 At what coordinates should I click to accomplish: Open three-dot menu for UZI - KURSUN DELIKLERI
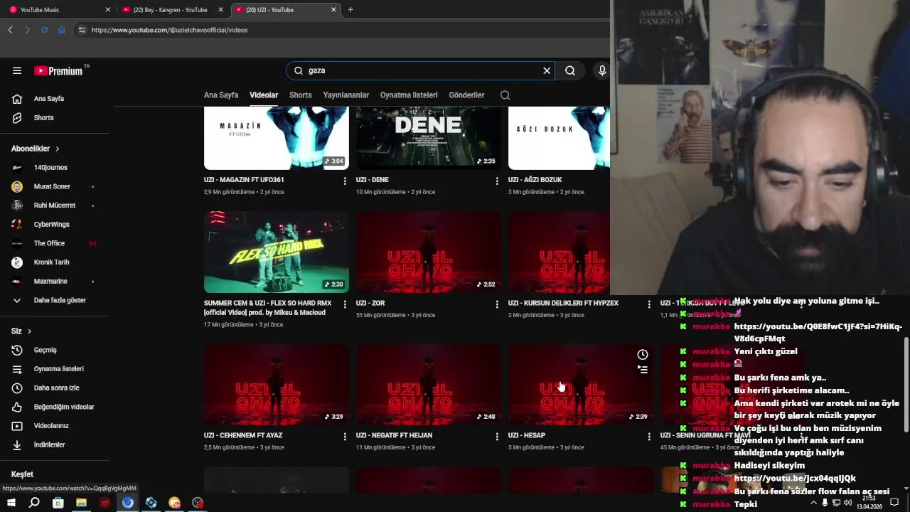(x=649, y=304)
